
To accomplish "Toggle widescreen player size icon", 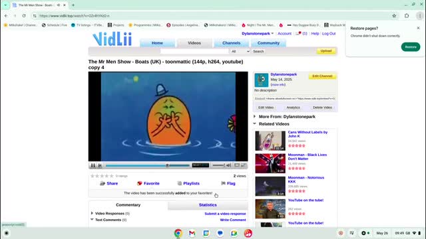I will [x=237, y=165].
